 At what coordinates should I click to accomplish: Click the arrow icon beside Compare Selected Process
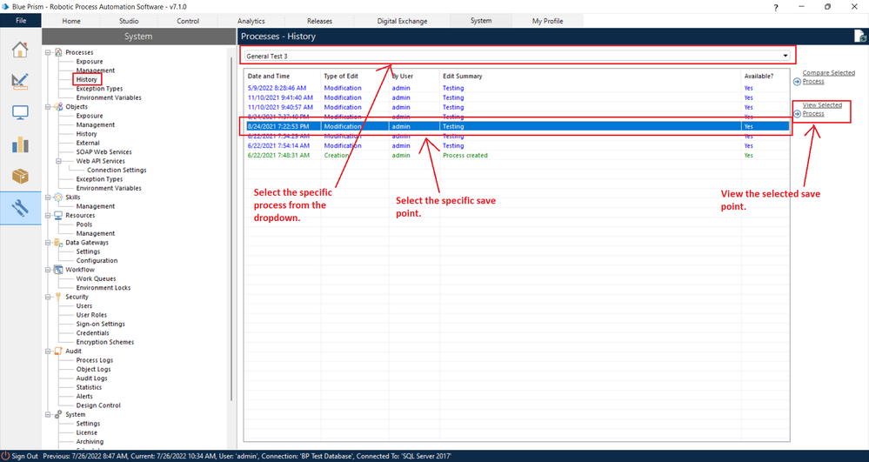(x=797, y=82)
